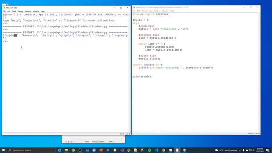Open the Chrome icon next to VS Code
272x153 pixels.
(163, 150)
